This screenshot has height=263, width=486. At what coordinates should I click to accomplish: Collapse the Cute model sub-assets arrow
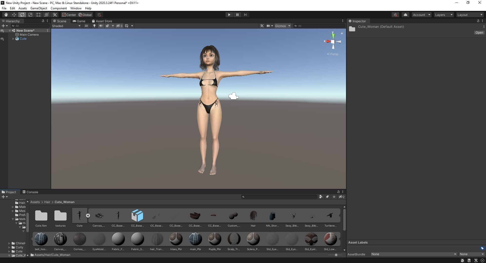click(88, 216)
